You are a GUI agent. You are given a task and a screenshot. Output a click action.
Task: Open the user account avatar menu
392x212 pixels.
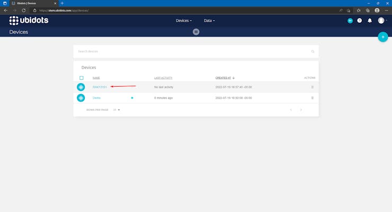point(381,21)
